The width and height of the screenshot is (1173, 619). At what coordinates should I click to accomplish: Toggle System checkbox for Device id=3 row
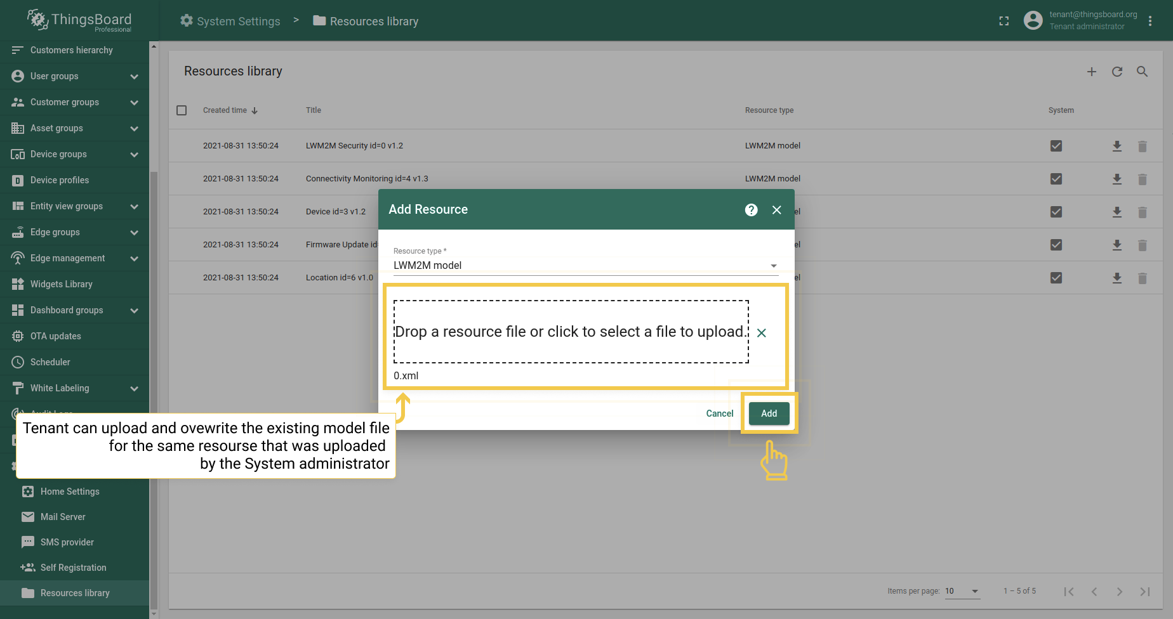1056,212
